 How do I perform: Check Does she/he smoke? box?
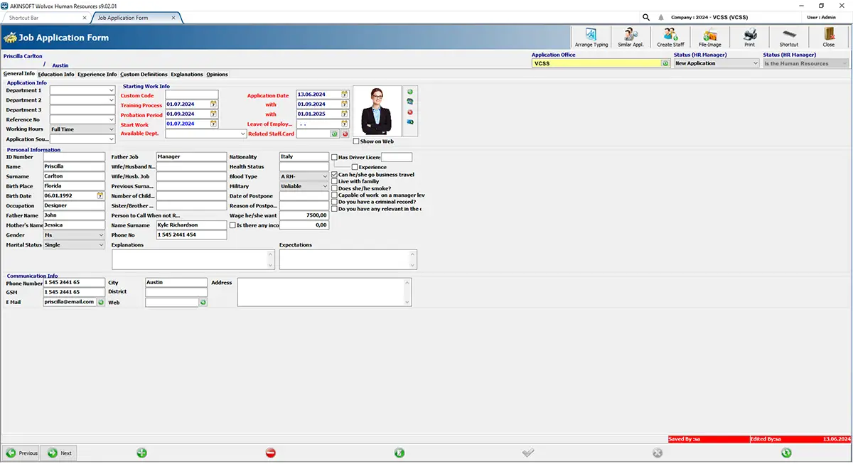click(x=335, y=188)
